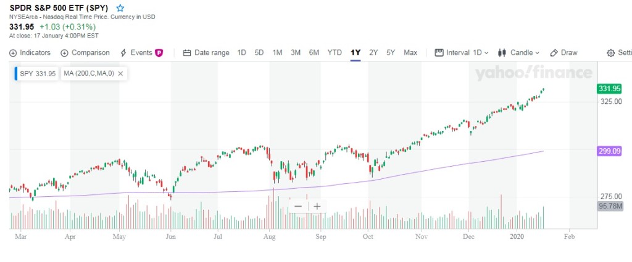This screenshot has width=632, height=262.
Task: Zoom out chart with minus button
Action: (x=298, y=206)
